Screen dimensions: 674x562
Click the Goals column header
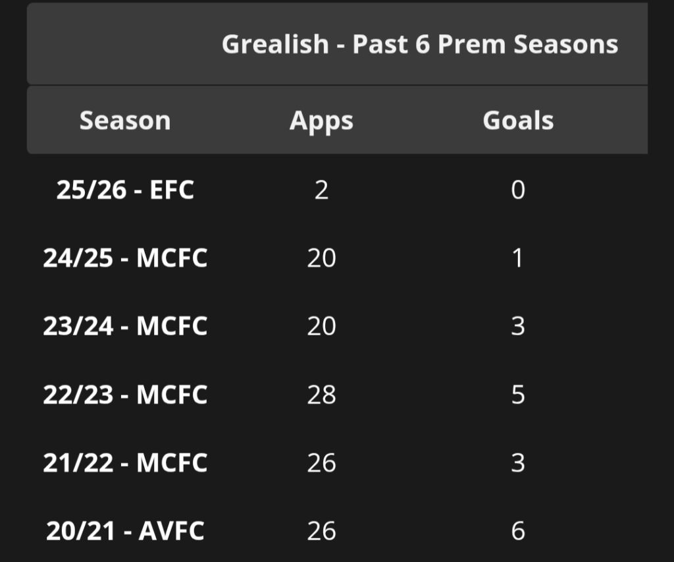click(518, 121)
